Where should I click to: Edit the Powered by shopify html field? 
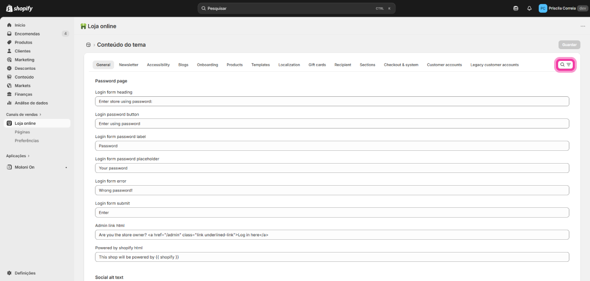[x=332, y=257]
